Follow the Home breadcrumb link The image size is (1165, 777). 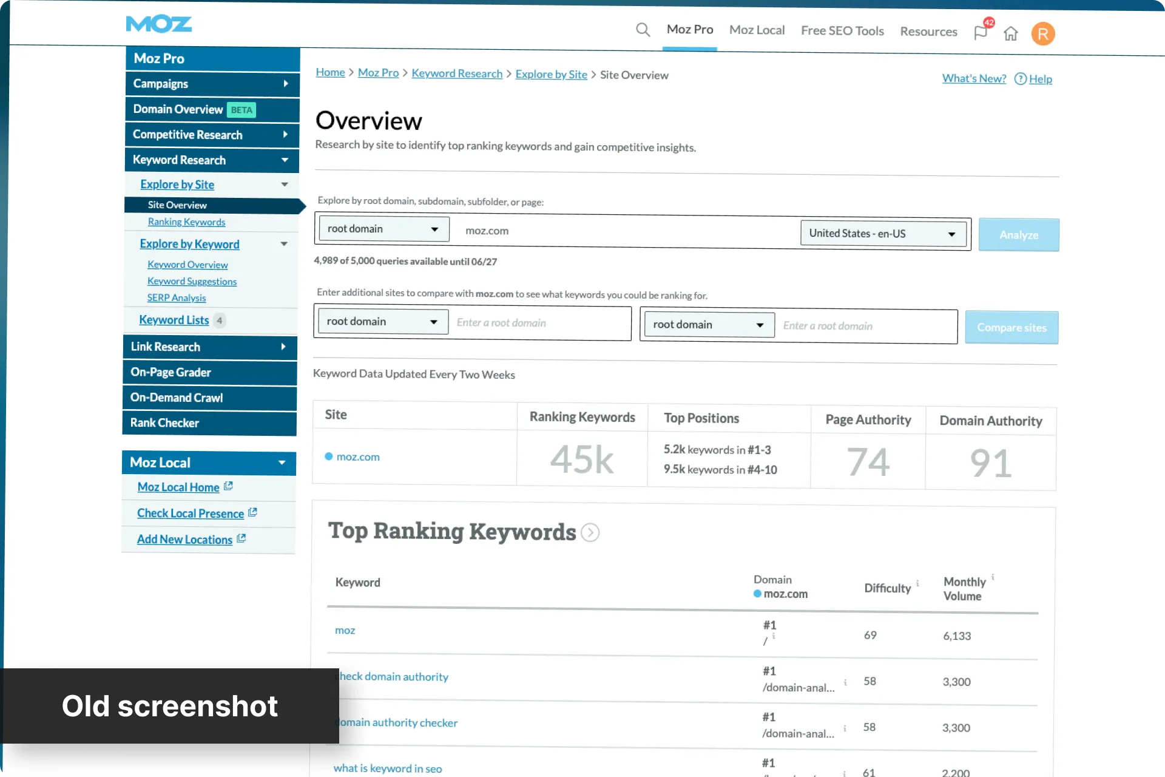pos(330,72)
